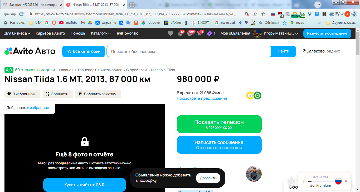The height and width of the screenshot is (192, 360).
Task: Click Купить отчёт от 115 ₽
Action: 85,185
